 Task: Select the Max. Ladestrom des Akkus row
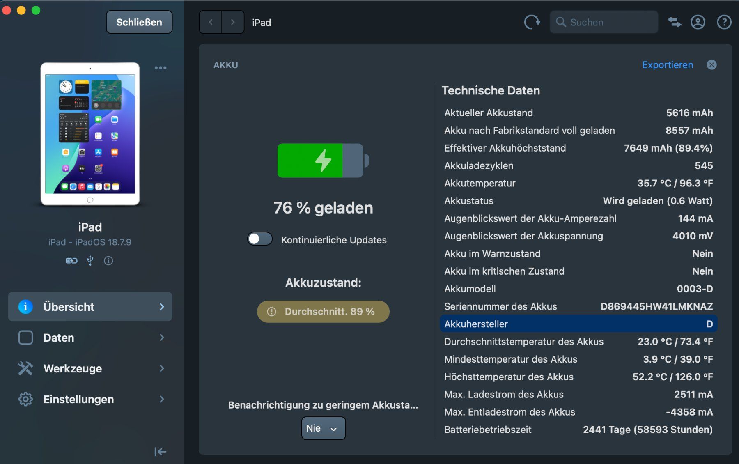[x=578, y=394]
